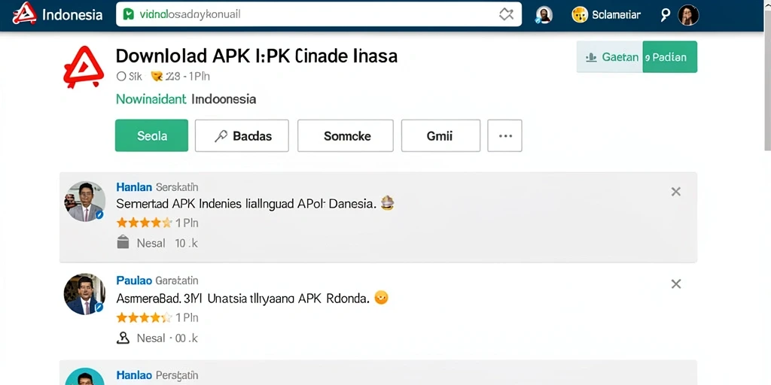Screen dimensions: 771x385
Task: Click the Gaetan button
Action: click(x=610, y=57)
